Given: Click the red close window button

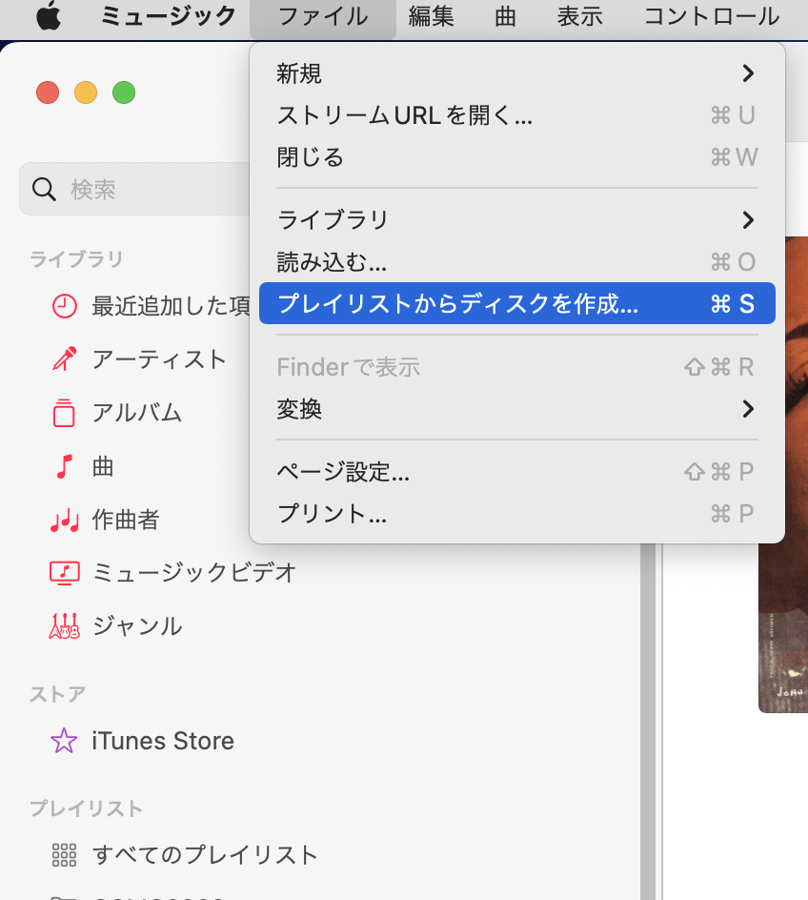Looking at the screenshot, I should (48, 92).
